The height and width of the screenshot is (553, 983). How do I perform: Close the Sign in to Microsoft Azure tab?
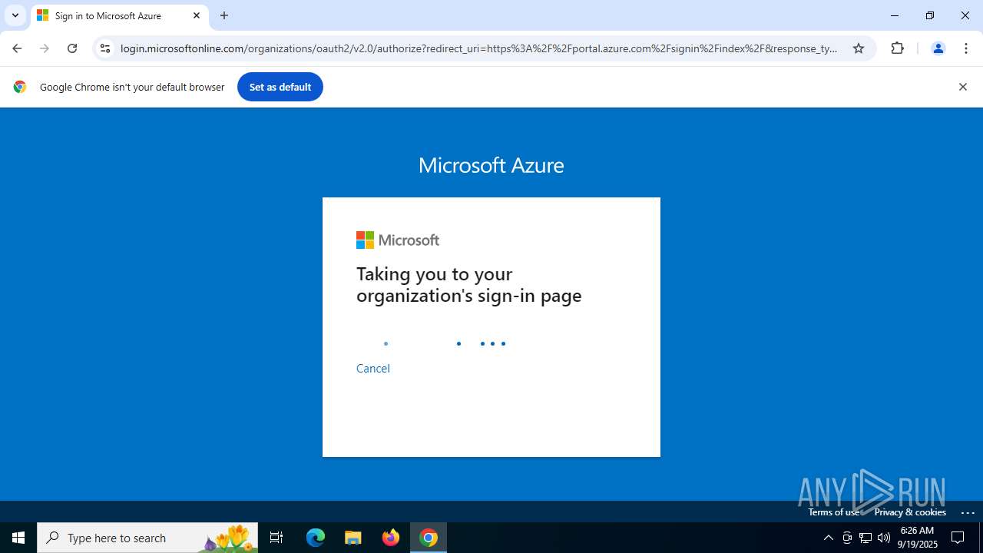click(197, 15)
